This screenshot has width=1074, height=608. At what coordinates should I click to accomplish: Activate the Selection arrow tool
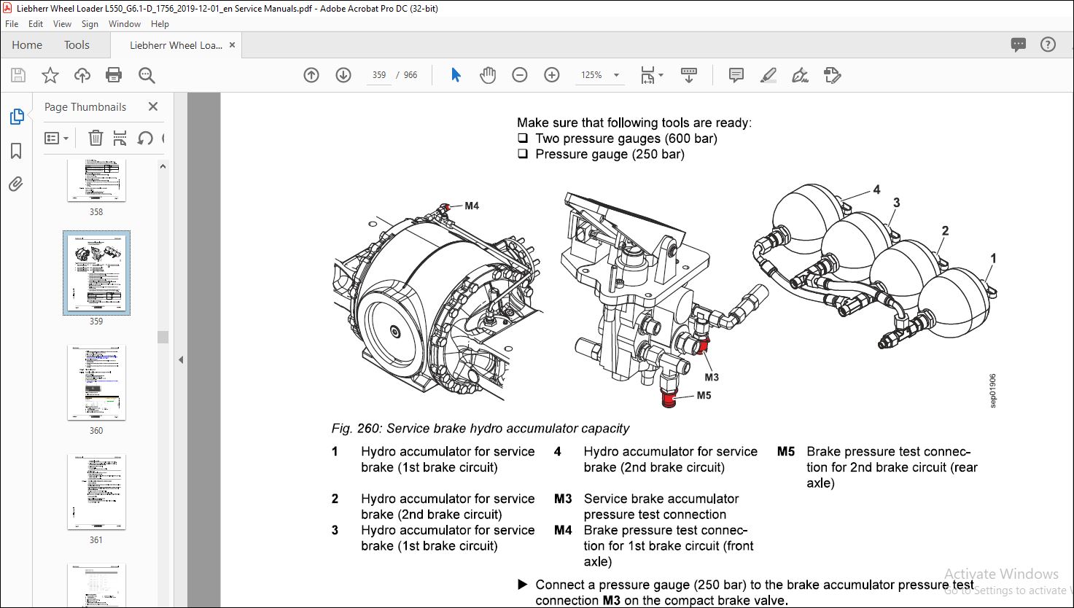tap(456, 75)
